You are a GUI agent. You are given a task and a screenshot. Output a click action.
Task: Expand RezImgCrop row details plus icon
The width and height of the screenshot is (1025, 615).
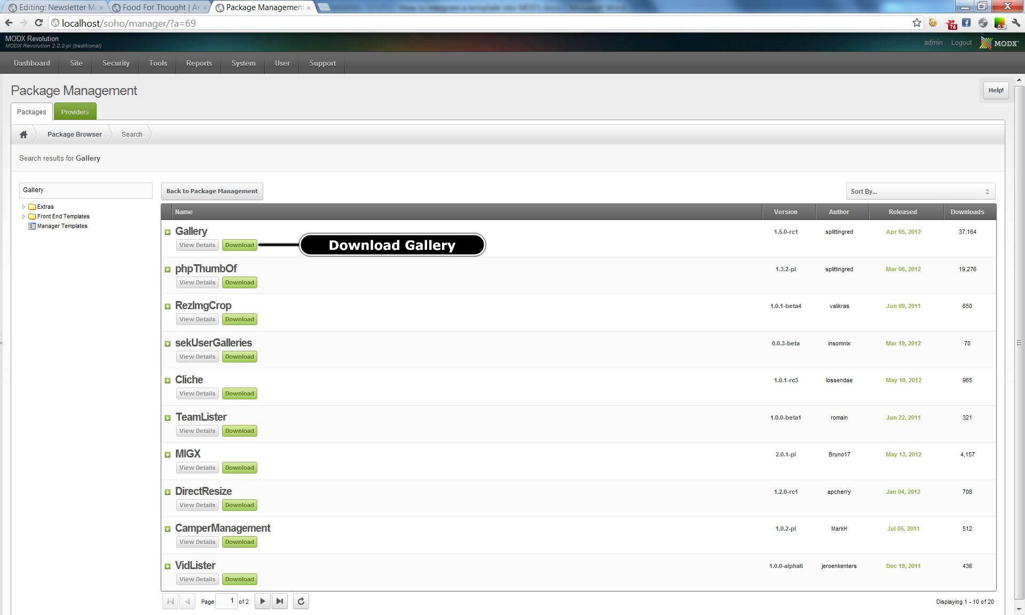pyautogui.click(x=168, y=306)
